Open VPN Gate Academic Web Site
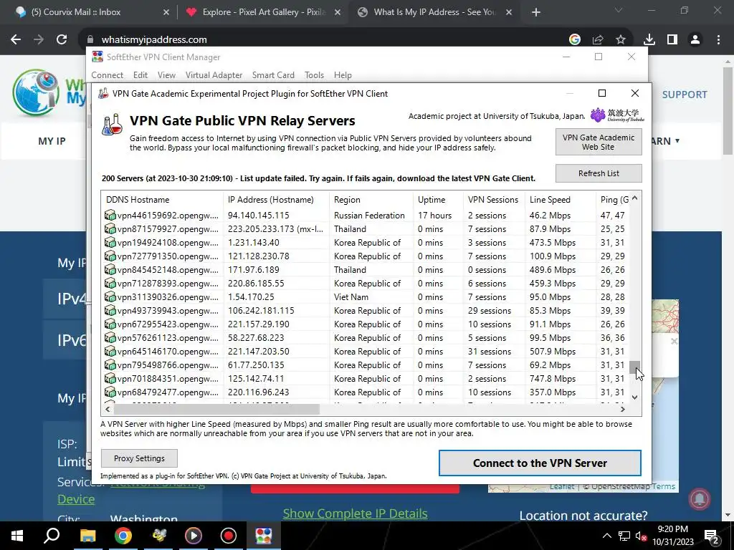 (599, 143)
